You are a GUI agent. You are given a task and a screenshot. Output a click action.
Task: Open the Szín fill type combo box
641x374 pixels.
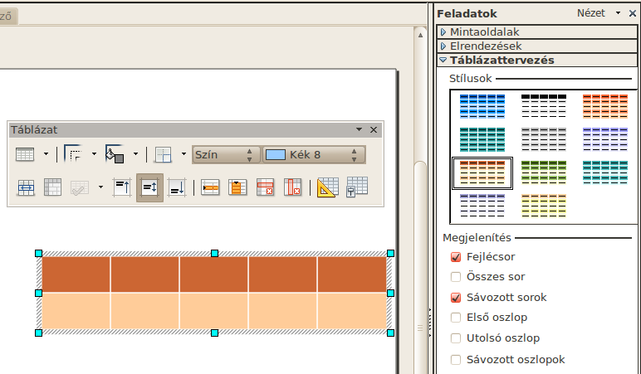226,155
